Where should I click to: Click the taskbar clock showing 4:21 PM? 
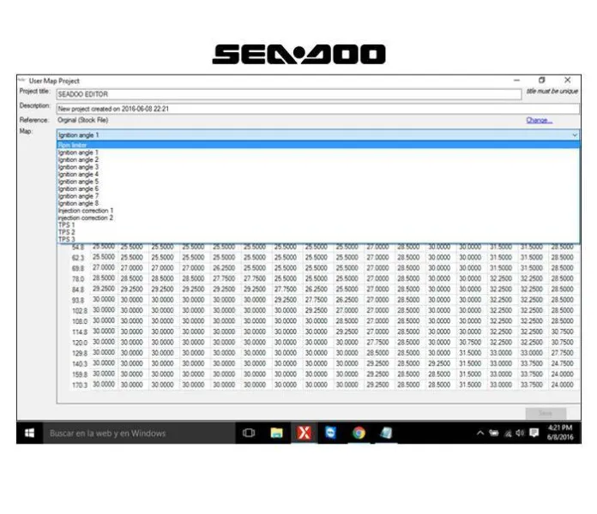[x=560, y=433]
